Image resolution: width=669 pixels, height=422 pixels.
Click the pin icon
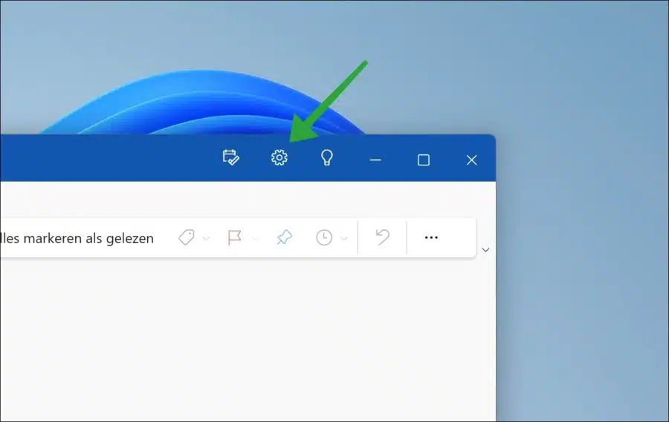click(284, 237)
